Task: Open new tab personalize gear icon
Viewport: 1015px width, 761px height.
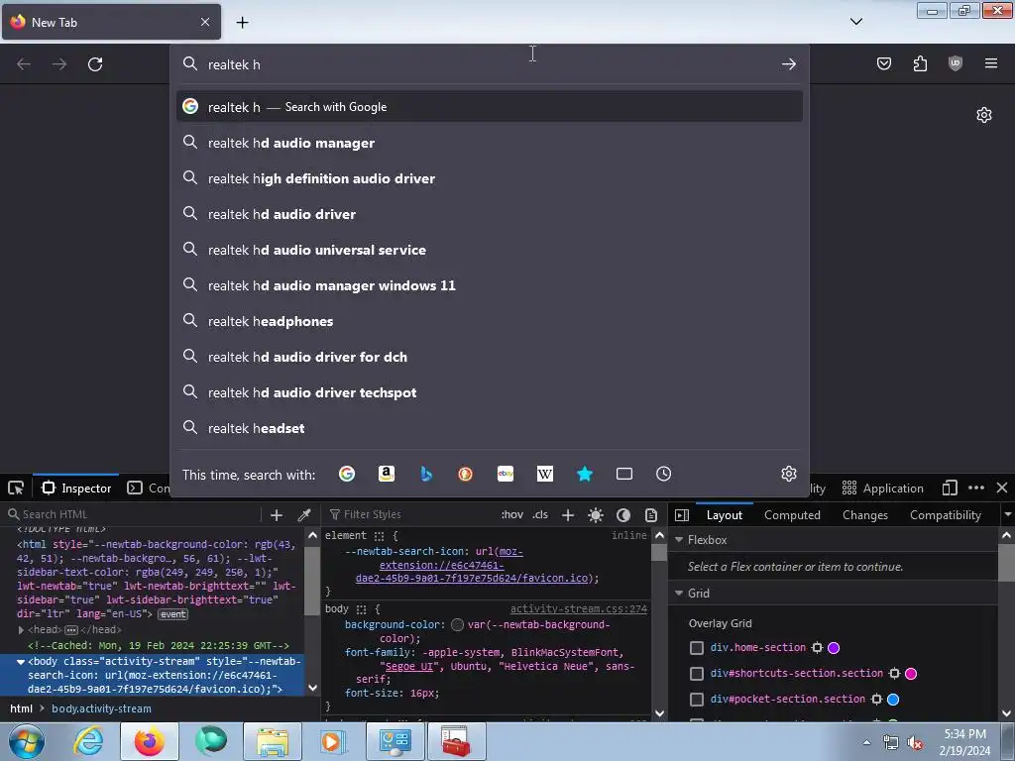Action: tap(984, 115)
